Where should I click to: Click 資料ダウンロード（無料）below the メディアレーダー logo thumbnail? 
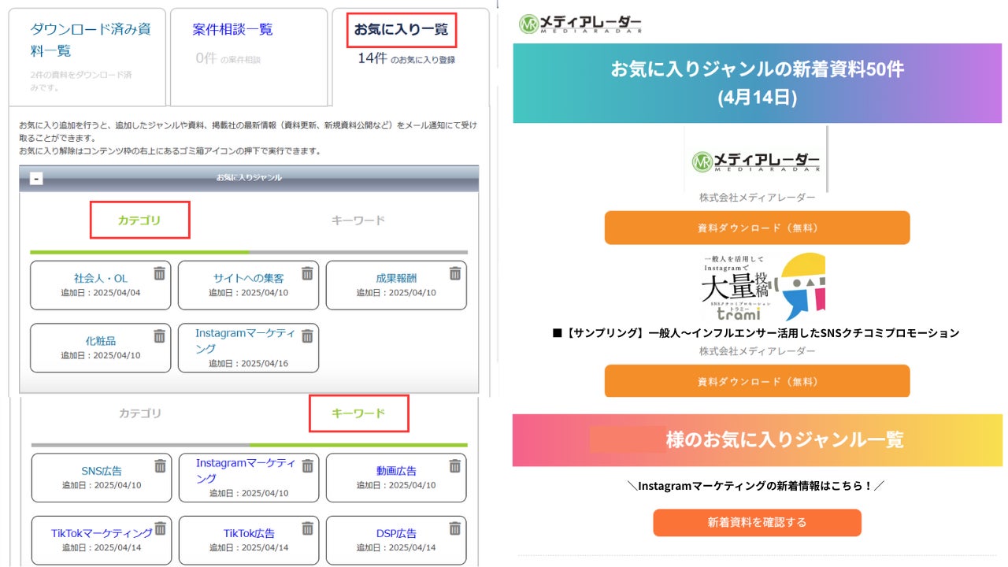[757, 228]
